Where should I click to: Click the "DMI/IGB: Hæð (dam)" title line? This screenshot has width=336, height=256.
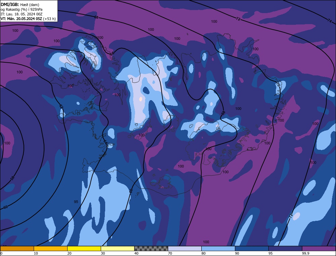pos(20,4)
